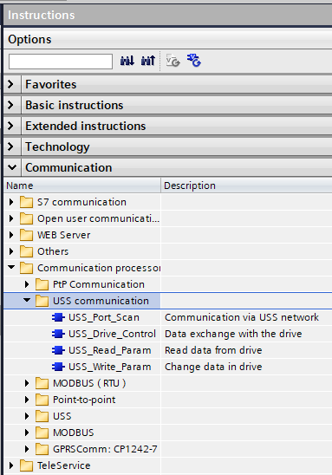Click the GPRSComm: CP1242-7 folder icon
This screenshot has height=475, width=332.
(x=42, y=449)
